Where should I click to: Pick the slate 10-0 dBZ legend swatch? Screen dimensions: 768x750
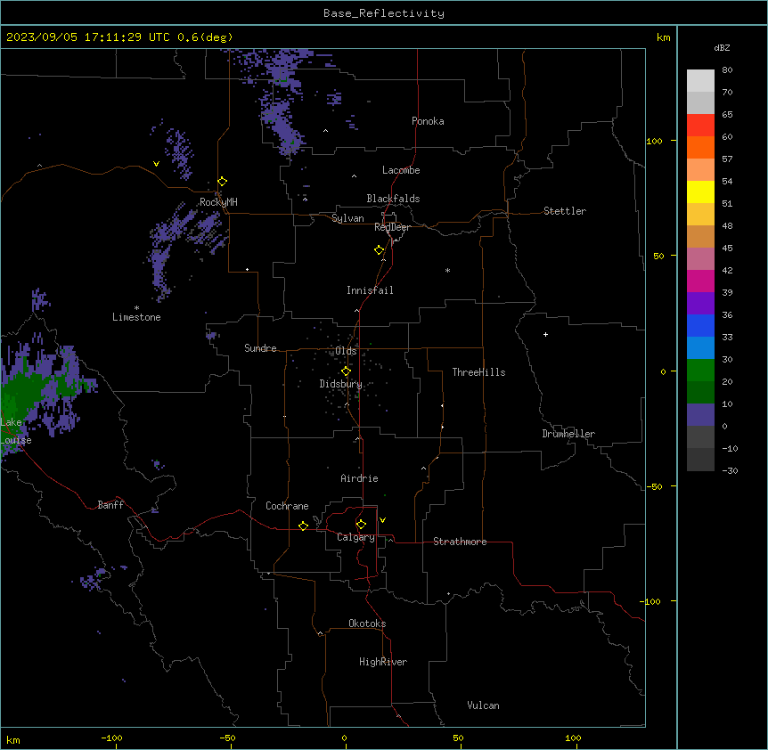(700, 415)
